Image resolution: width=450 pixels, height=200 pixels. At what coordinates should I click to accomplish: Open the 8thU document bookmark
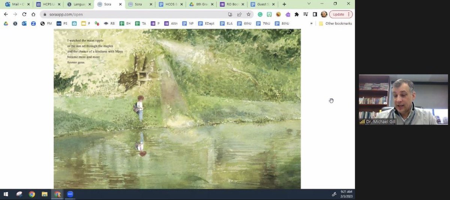point(282,23)
